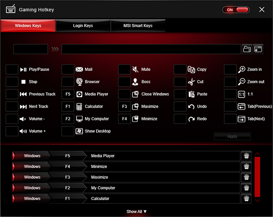Click the F1 key box for Calculator

coord(68,107)
